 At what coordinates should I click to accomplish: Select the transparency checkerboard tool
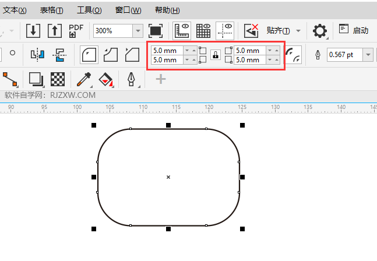pos(58,79)
